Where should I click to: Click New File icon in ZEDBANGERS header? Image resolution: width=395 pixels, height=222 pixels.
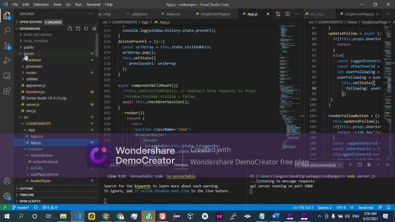[x=70, y=28]
